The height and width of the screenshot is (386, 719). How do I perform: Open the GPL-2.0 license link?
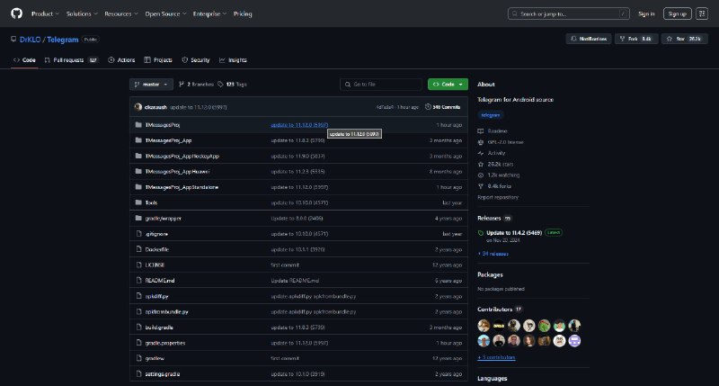[501, 142]
